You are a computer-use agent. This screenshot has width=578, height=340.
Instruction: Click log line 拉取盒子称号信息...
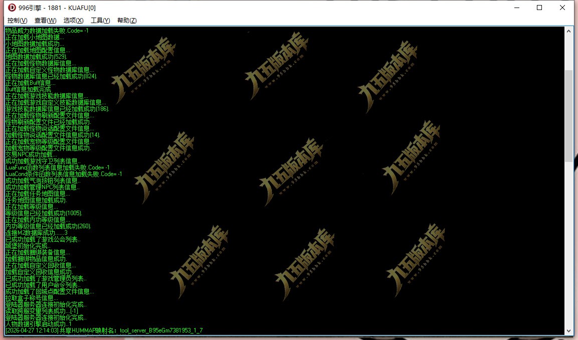[x=32, y=298]
